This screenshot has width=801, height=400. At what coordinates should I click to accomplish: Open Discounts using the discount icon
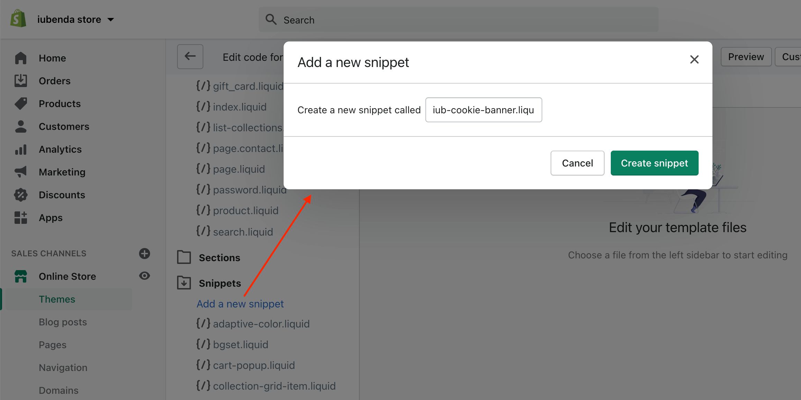[21, 194]
